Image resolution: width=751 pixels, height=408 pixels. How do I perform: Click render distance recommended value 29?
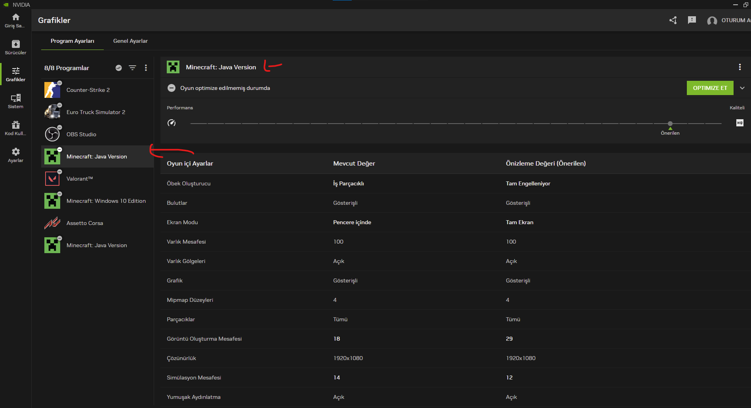coord(509,339)
